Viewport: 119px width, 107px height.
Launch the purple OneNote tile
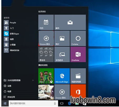click(x=78, y=54)
